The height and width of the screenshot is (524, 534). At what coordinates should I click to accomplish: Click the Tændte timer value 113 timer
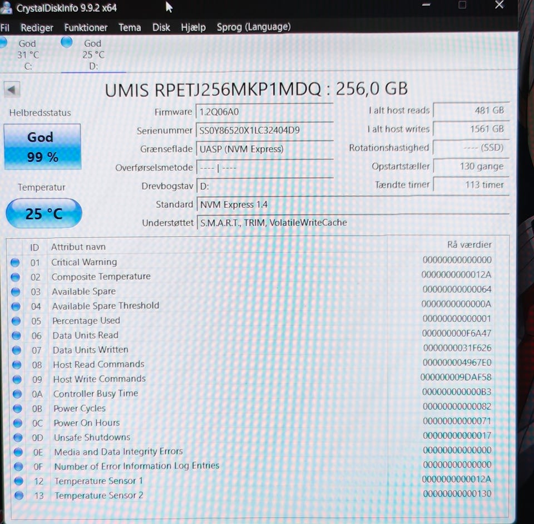pos(471,185)
